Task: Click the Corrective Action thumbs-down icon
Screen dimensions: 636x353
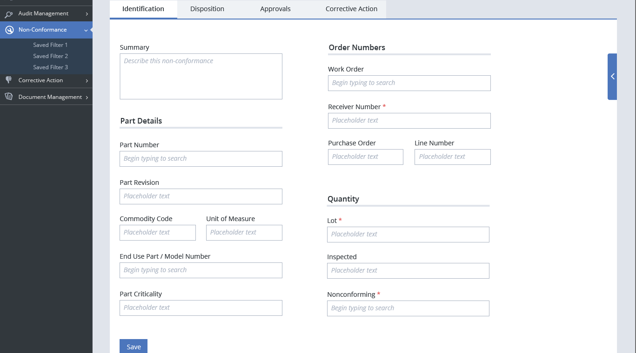Action: [8, 80]
